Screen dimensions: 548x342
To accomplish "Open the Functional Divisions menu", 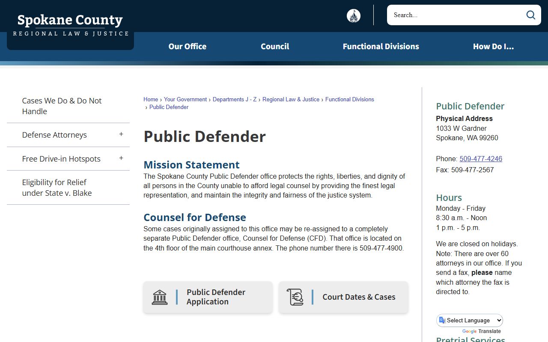I will coord(381,46).
